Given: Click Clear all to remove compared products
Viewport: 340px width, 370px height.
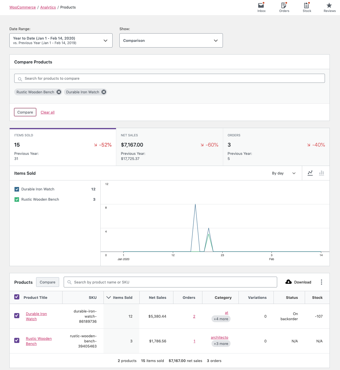Looking at the screenshot, I should click(x=47, y=112).
